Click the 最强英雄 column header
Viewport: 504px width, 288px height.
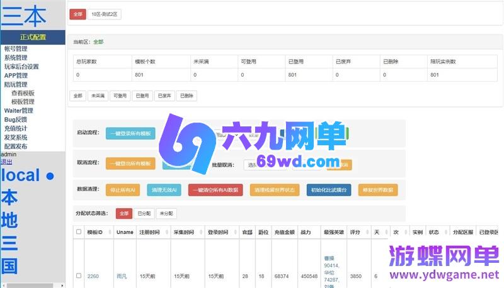click(x=334, y=232)
